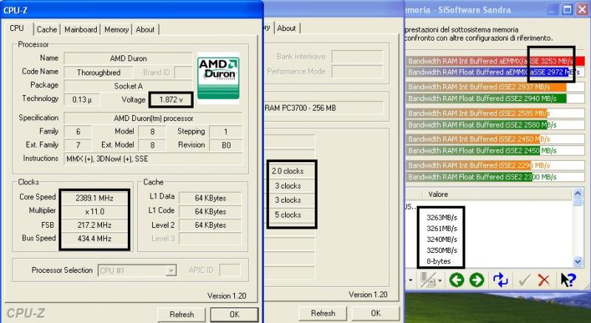Select the L1 Code 64 KBytes value
Image resolution: width=591 pixels, height=323 pixels.
click(211, 212)
